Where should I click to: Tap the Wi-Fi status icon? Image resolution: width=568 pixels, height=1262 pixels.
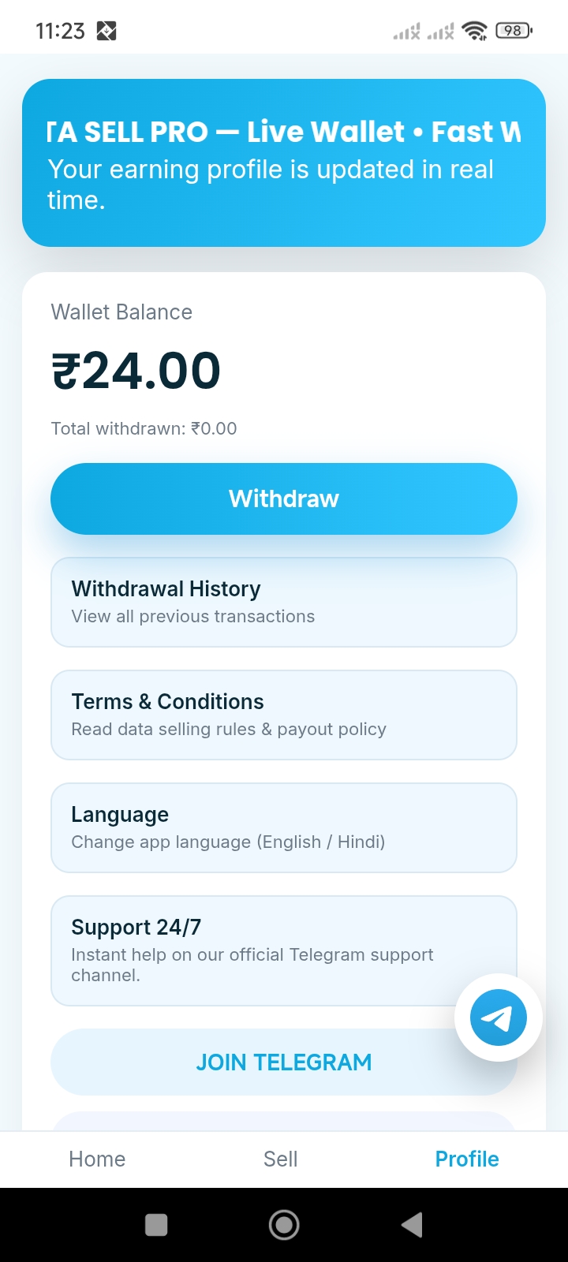[x=475, y=31]
